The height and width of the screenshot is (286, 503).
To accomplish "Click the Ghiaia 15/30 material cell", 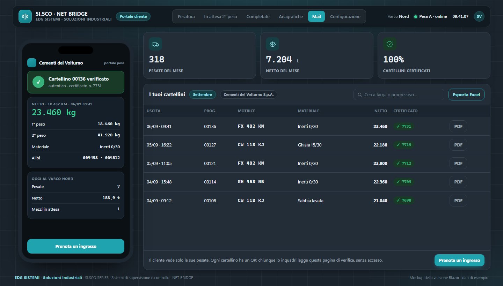I will coord(310,145).
